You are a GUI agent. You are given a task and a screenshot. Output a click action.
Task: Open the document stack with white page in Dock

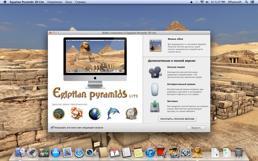click(x=215, y=153)
